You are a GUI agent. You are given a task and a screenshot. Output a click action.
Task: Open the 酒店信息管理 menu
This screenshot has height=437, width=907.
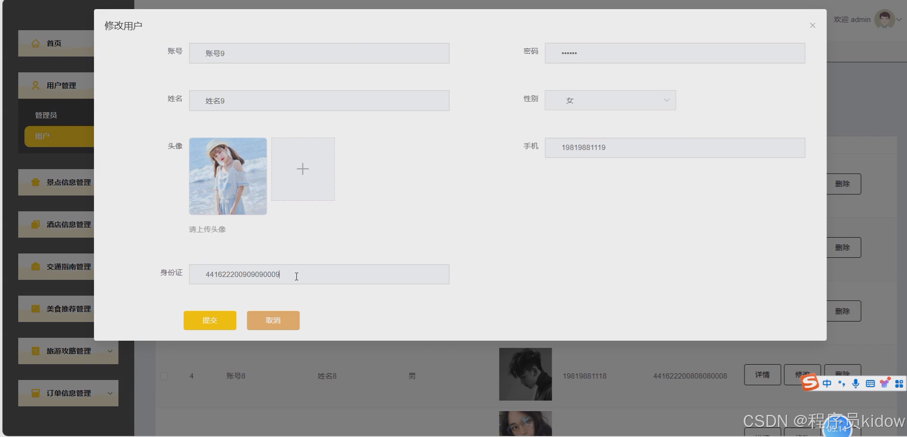coord(56,224)
